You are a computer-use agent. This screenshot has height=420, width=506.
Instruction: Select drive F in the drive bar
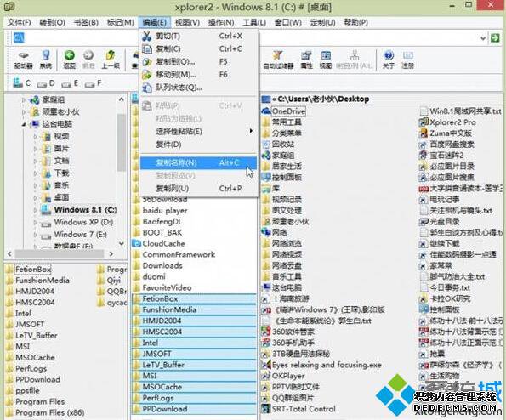93,83
